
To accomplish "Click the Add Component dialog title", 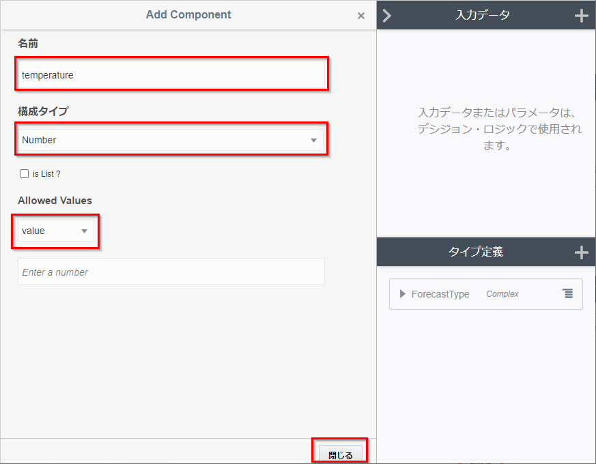I will (x=188, y=14).
